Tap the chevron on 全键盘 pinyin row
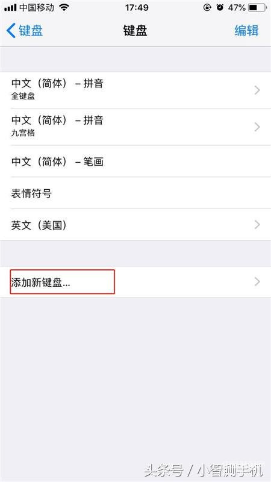 [258, 90]
